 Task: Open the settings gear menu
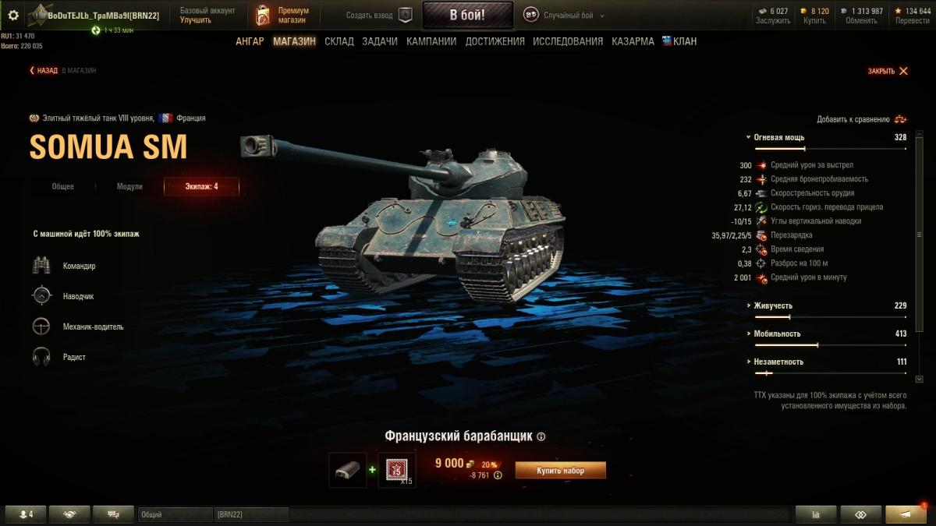pos(12,15)
